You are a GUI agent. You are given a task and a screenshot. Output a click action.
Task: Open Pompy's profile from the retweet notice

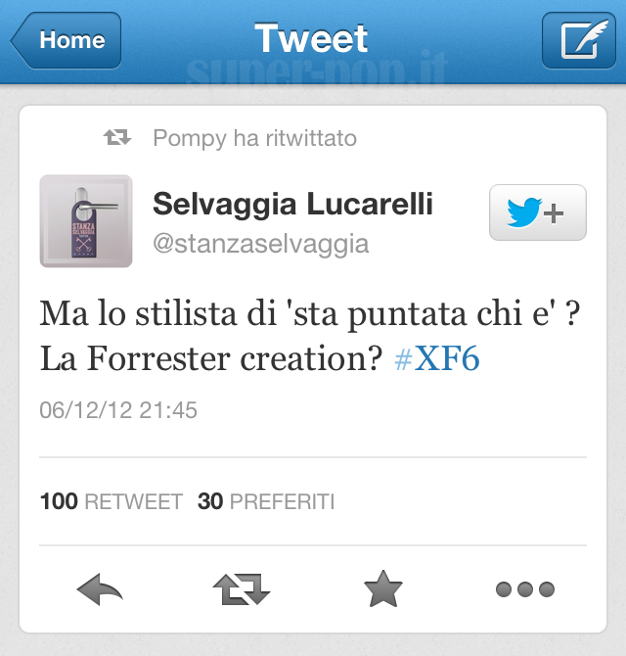[189, 138]
